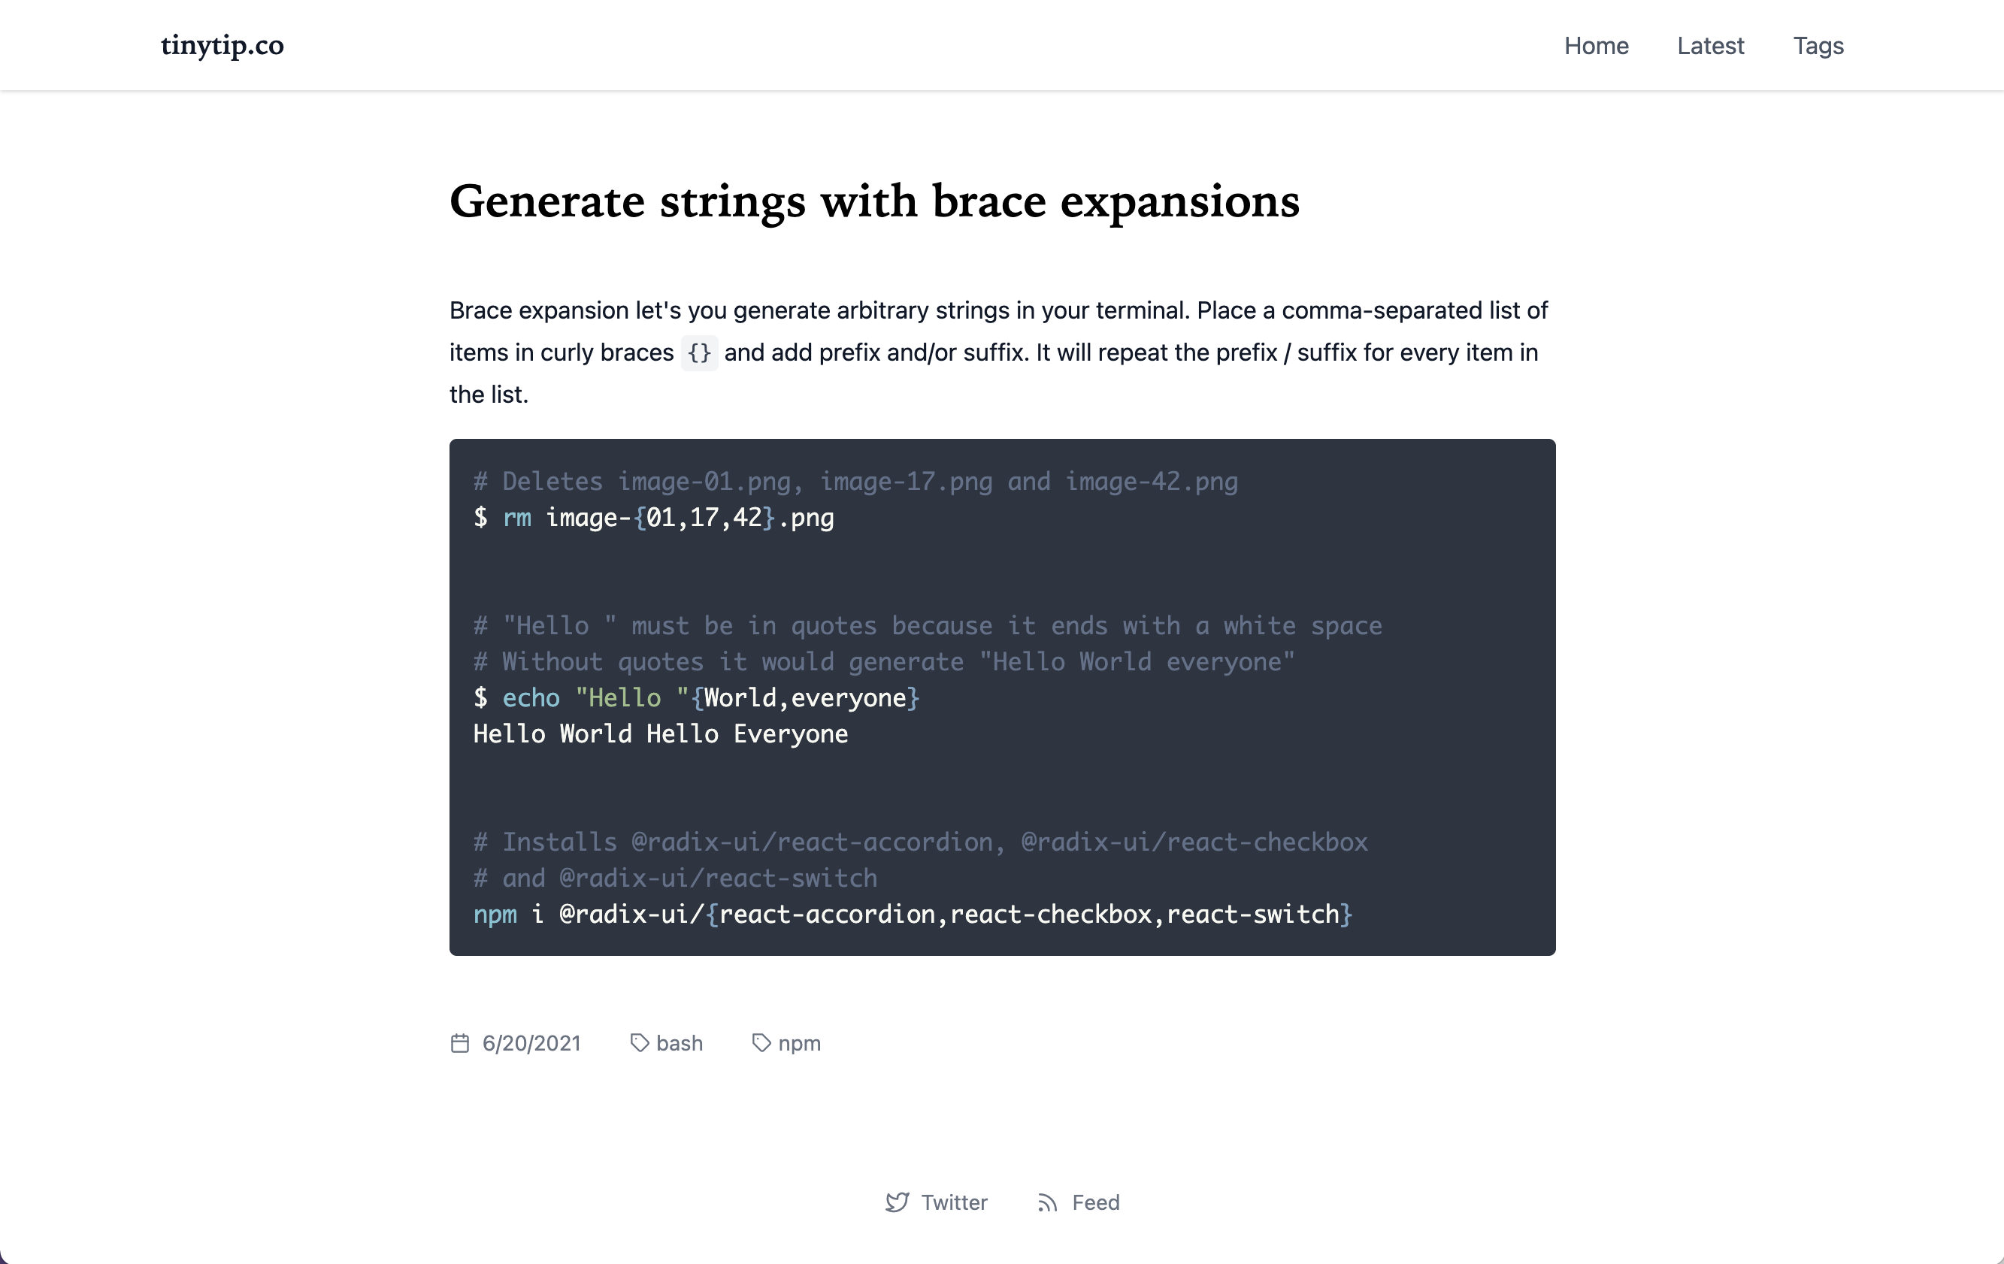Viewport: 2004px width, 1264px height.
Task: Click the inline {} code snippet
Action: tap(699, 352)
